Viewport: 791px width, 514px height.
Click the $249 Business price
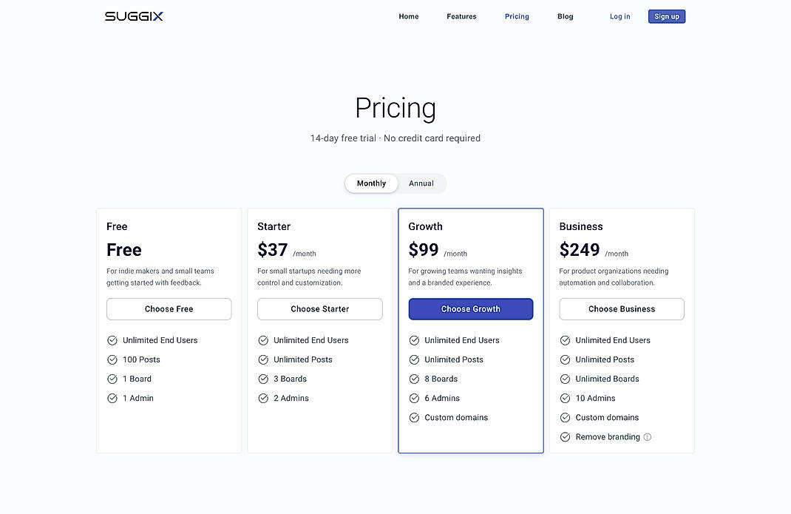click(580, 250)
